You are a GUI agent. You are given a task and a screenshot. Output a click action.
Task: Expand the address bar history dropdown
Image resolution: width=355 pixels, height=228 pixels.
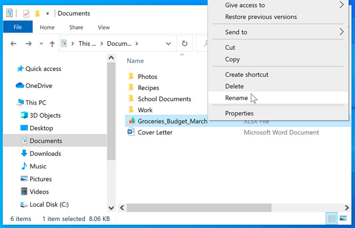pyautogui.click(x=168, y=44)
